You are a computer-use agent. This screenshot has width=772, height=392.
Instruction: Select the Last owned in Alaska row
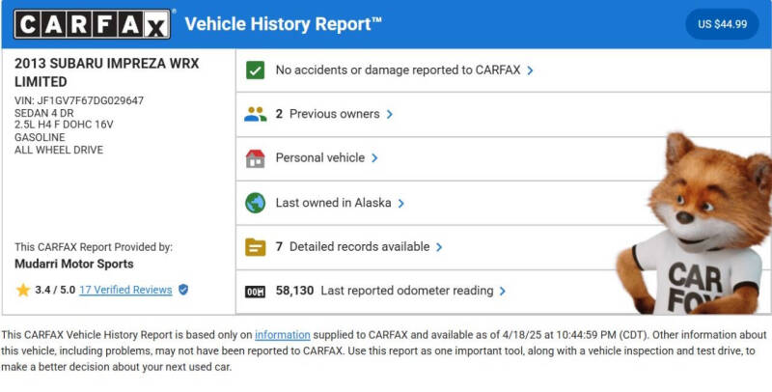click(x=503, y=203)
